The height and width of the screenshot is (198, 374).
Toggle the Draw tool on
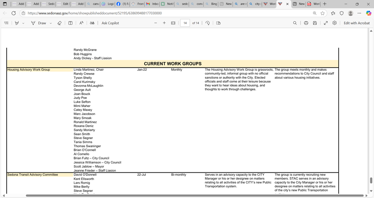(x=39, y=23)
